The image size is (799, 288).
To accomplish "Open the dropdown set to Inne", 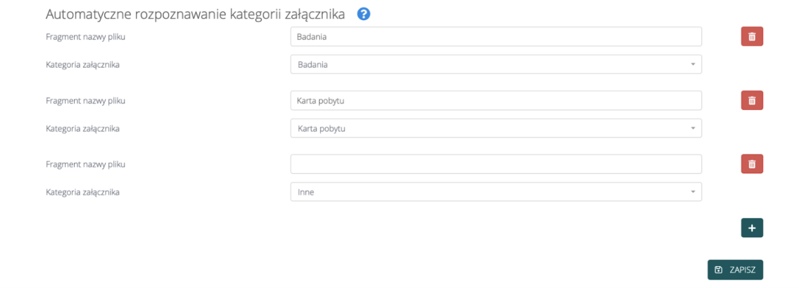I will click(x=496, y=192).
